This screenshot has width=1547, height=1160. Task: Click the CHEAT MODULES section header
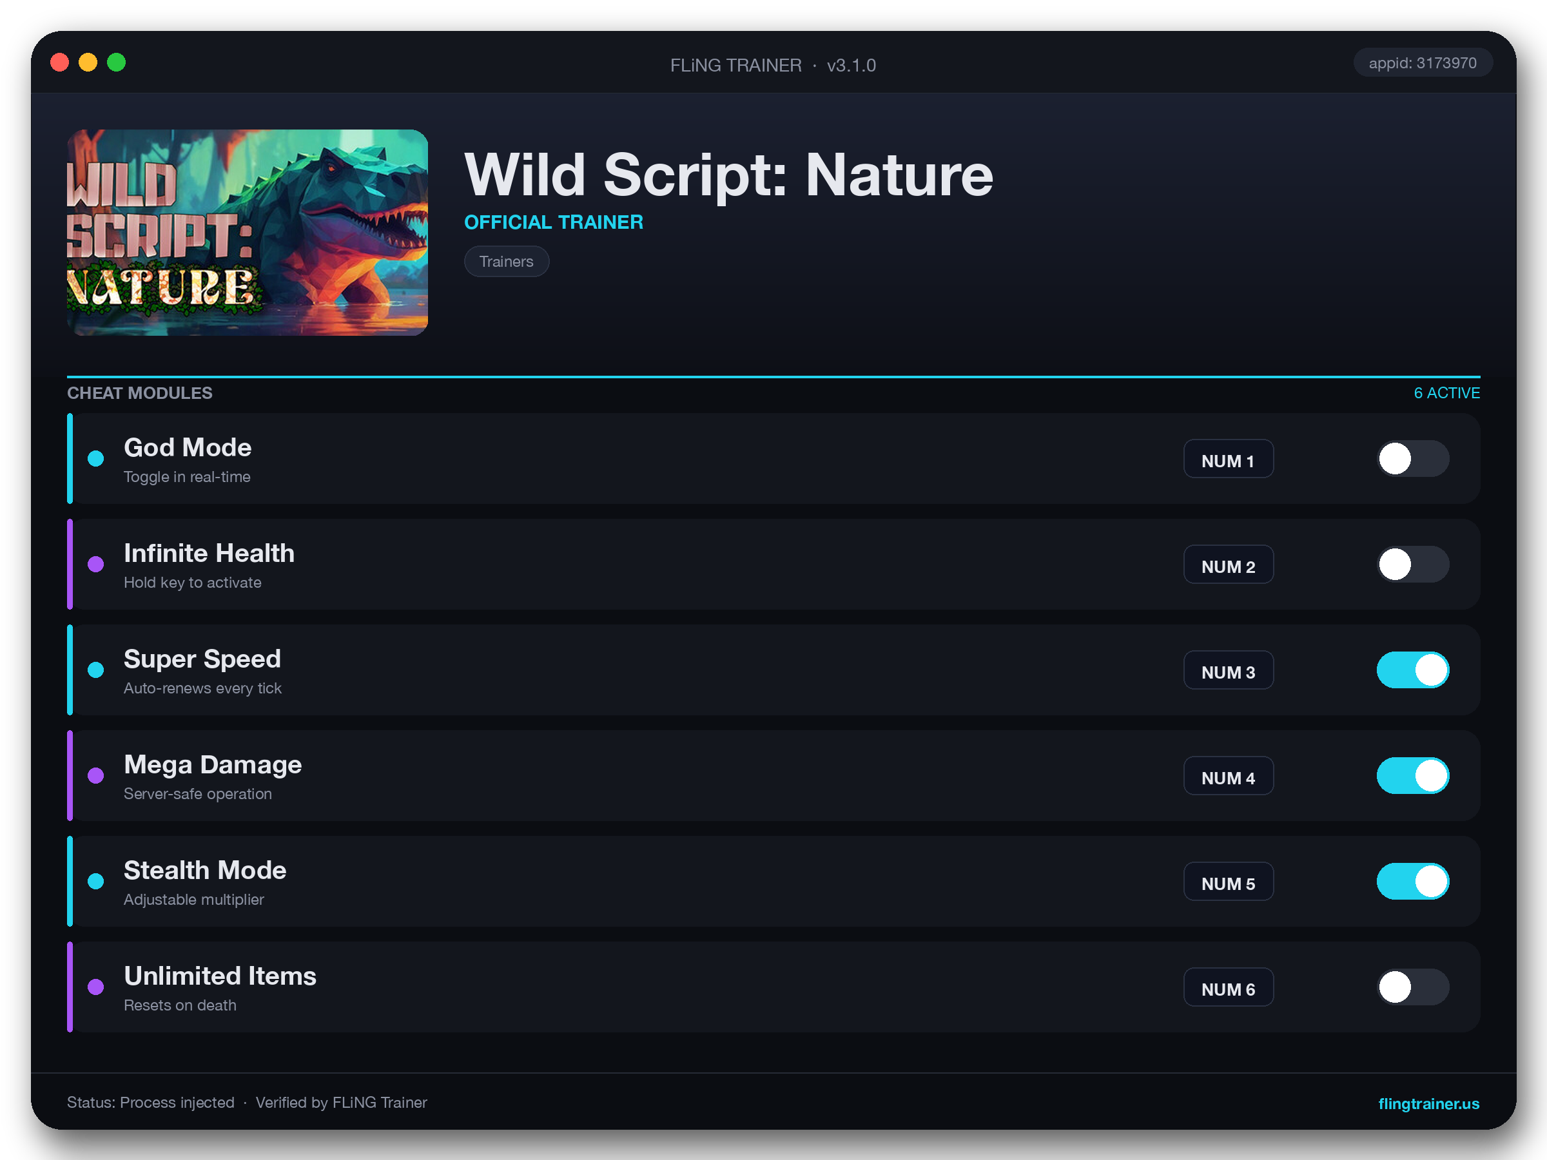(140, 393)
